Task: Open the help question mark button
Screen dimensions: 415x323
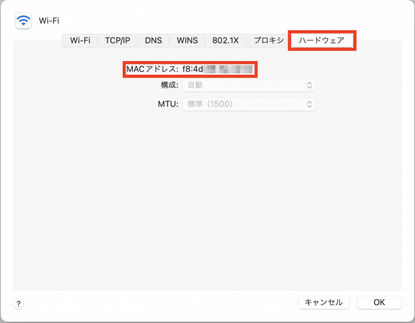Action: pos(18,303)
